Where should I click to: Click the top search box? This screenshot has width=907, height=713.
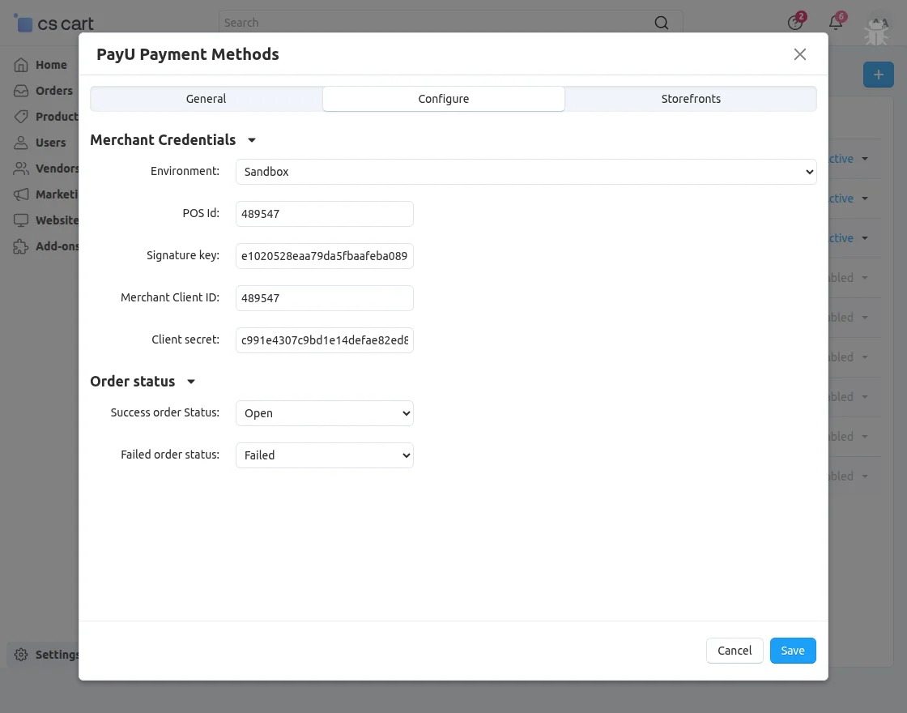(x=450, y=23)
